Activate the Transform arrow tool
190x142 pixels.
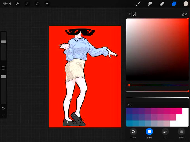tap(47, 4)
